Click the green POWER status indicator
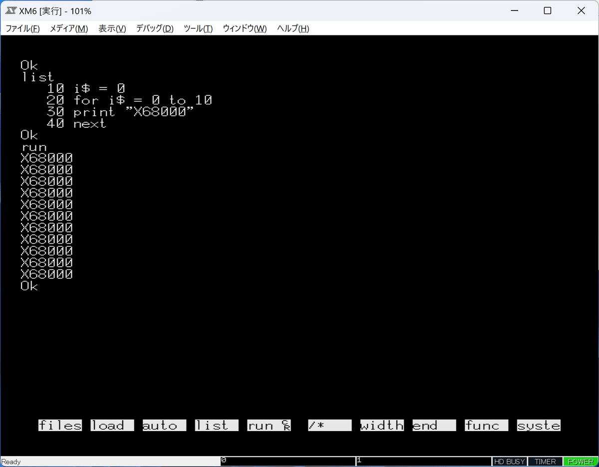The height and width of the screenshot is (467, 599). pos(581,462)
